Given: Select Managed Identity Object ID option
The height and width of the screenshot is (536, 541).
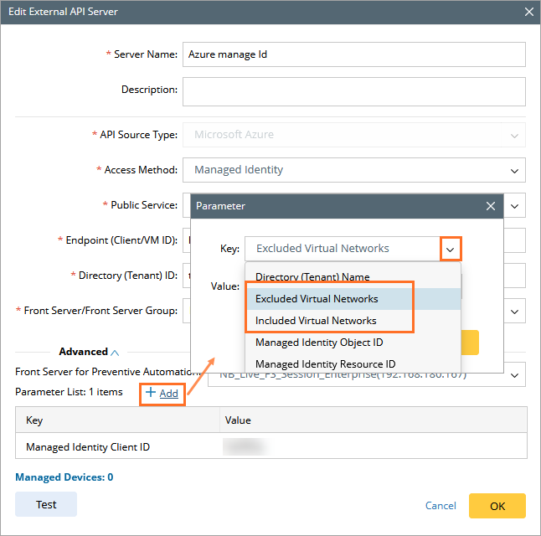Looking at the screenshot, I should pyautogui.click(x=319, y=343).
